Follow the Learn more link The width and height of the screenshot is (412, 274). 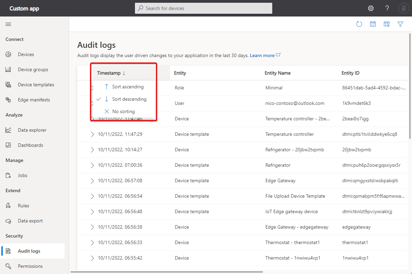(x=263, y=55)
